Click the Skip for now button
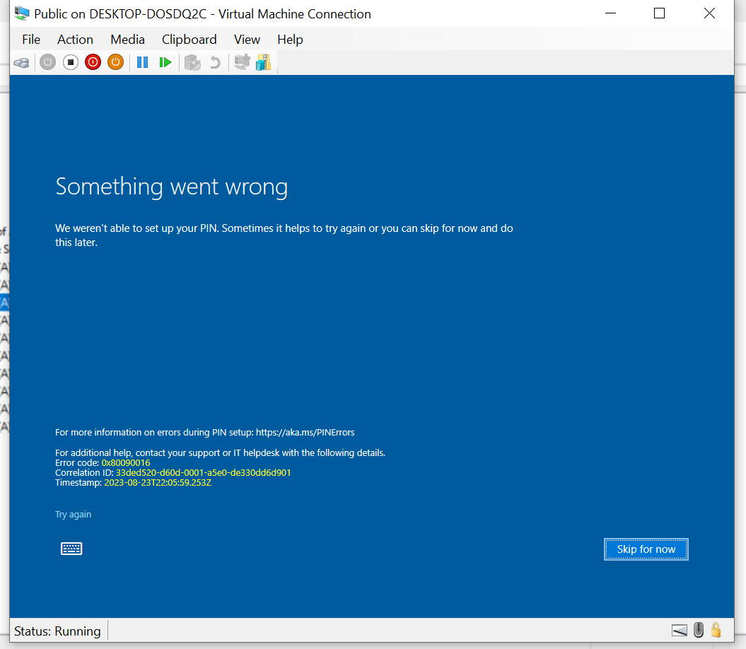The width and height of the screenshot is (746, 649). click(x=645, y=549)
